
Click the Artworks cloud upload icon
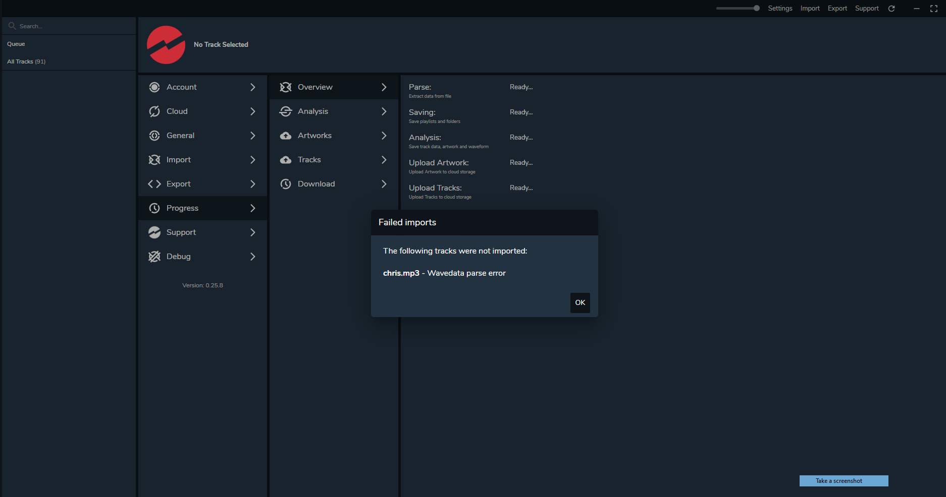(286, 136)
